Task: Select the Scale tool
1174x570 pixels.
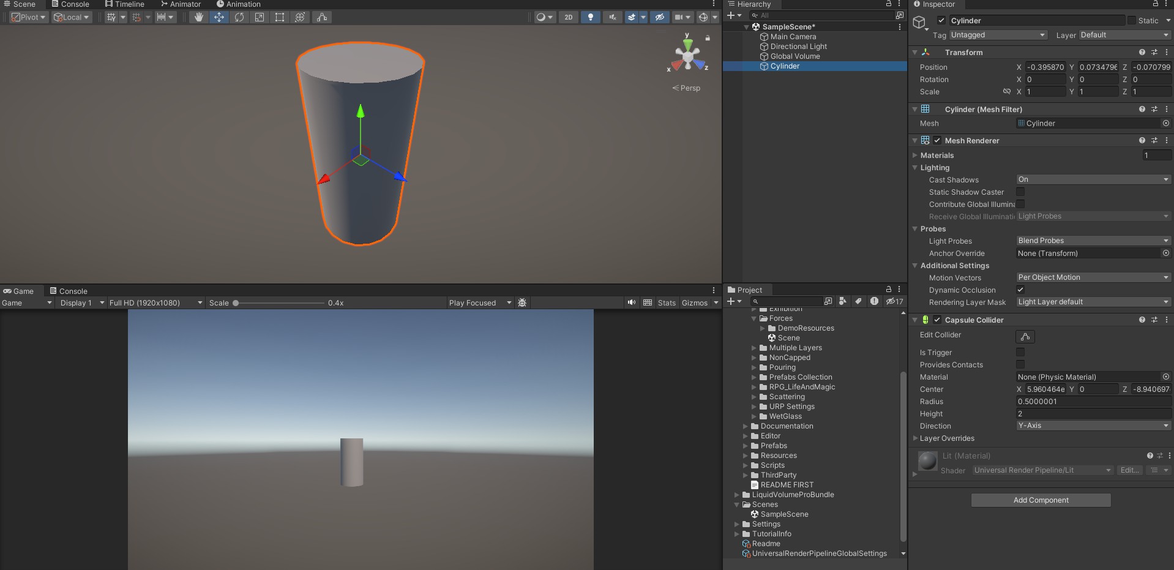Action: pyautogui.click(x=259, y=17)
